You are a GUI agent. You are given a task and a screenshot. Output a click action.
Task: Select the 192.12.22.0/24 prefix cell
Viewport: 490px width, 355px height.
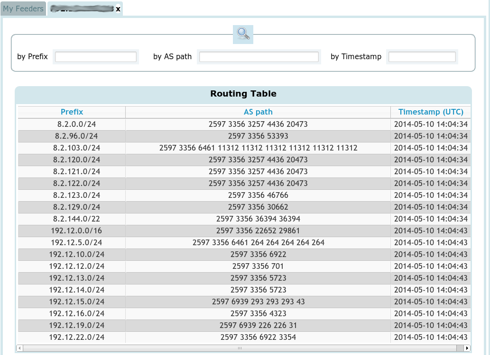tap(72, 337)
